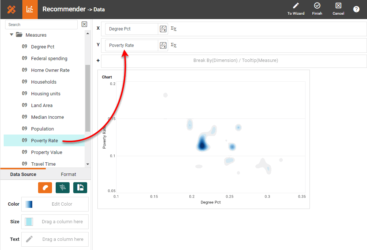367x250 pixels.
Task: Click the orange chart style icon
Action: click(x=45, y=188)
